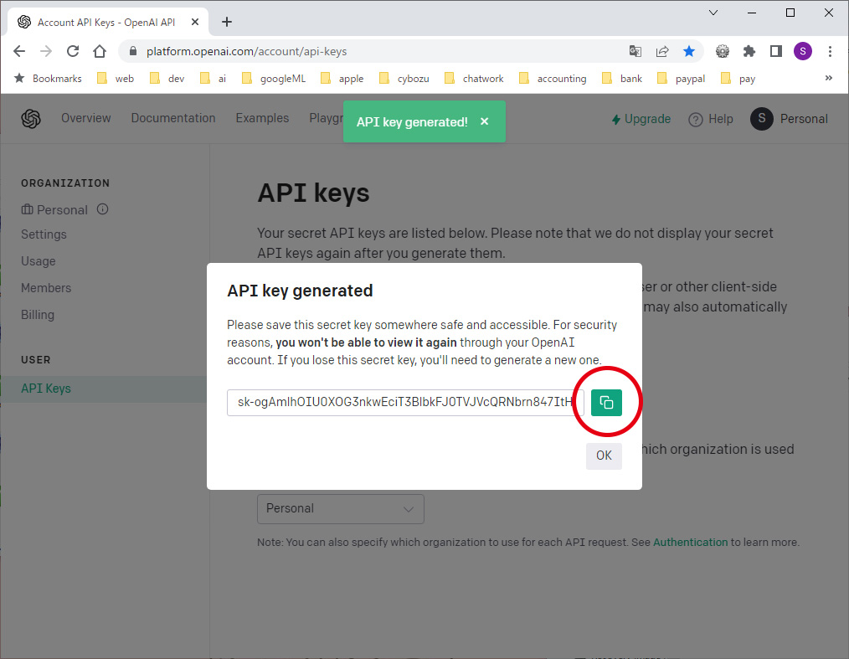849x659 pixels.
Task: Follow the Authentication link
Action: (x=690, y=542)
